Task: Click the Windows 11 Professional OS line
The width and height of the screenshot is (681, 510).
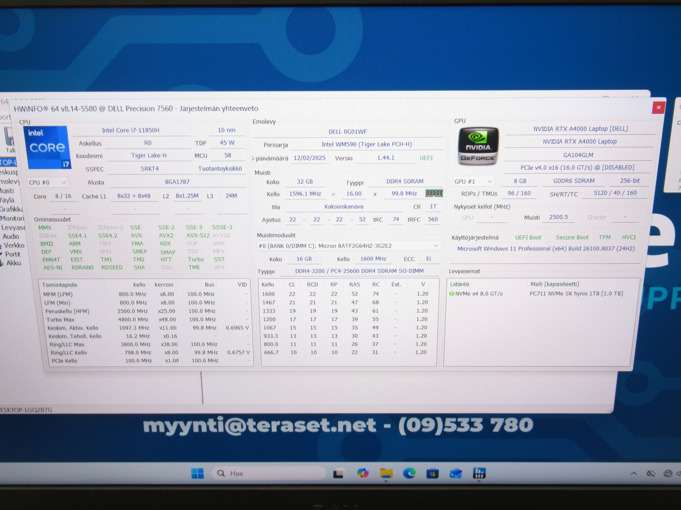Action: point(546,249)
